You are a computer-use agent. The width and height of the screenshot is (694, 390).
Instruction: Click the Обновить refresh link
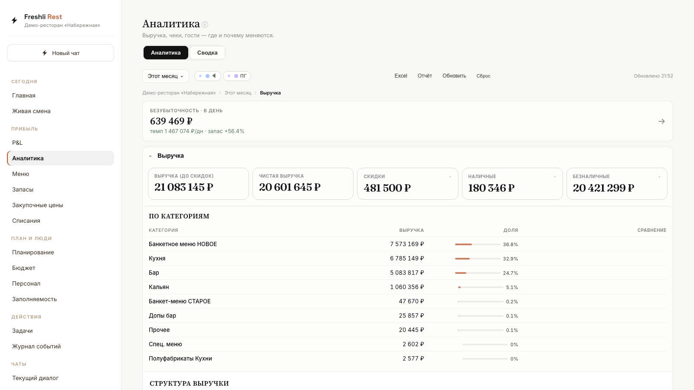(454, 76)
